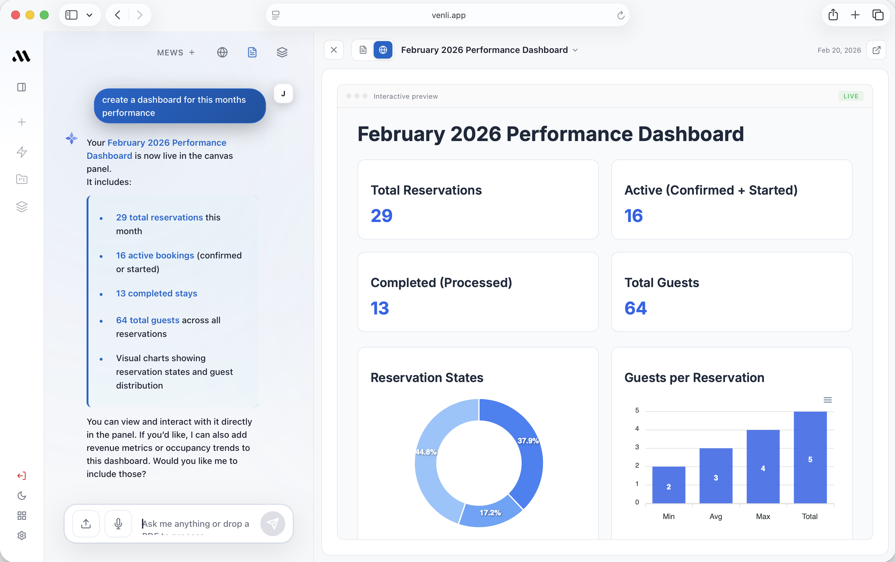
Task: Toggle dark mode with the moon icon
Action: pos(21,496)
